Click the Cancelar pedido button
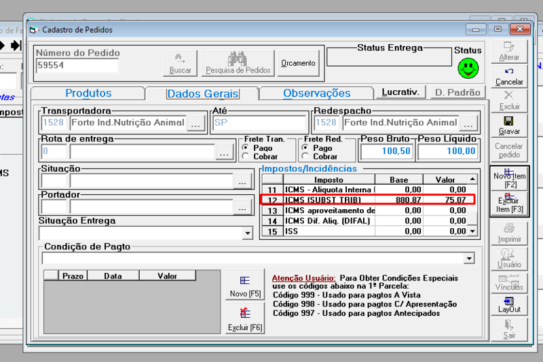This screenshot has width=543, height=362. pos(509,150)
